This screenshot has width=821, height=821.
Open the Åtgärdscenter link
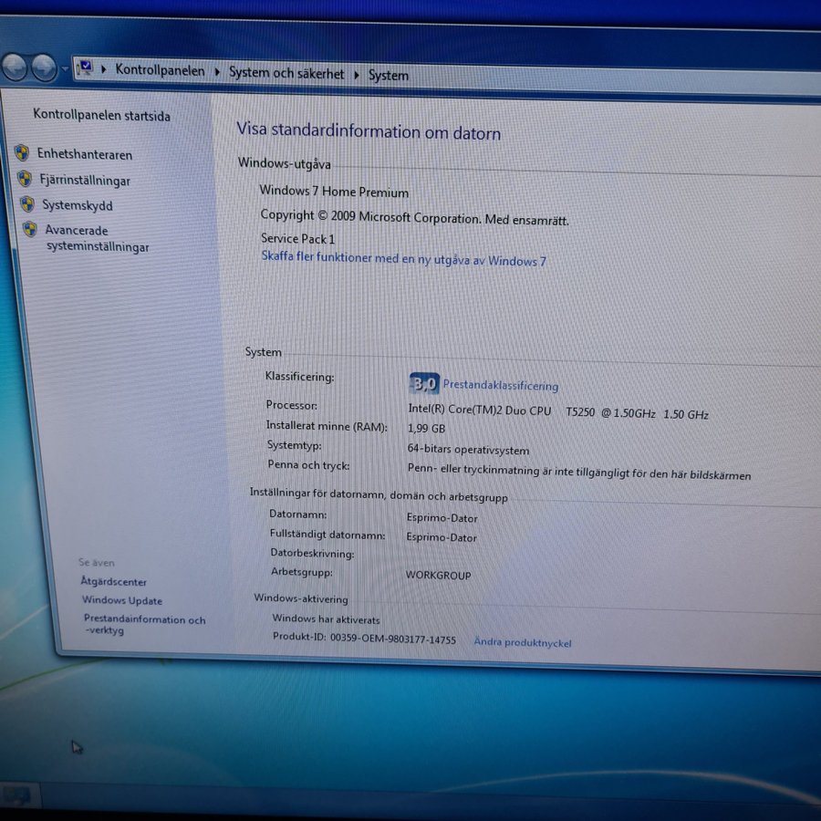click(113, 581)
